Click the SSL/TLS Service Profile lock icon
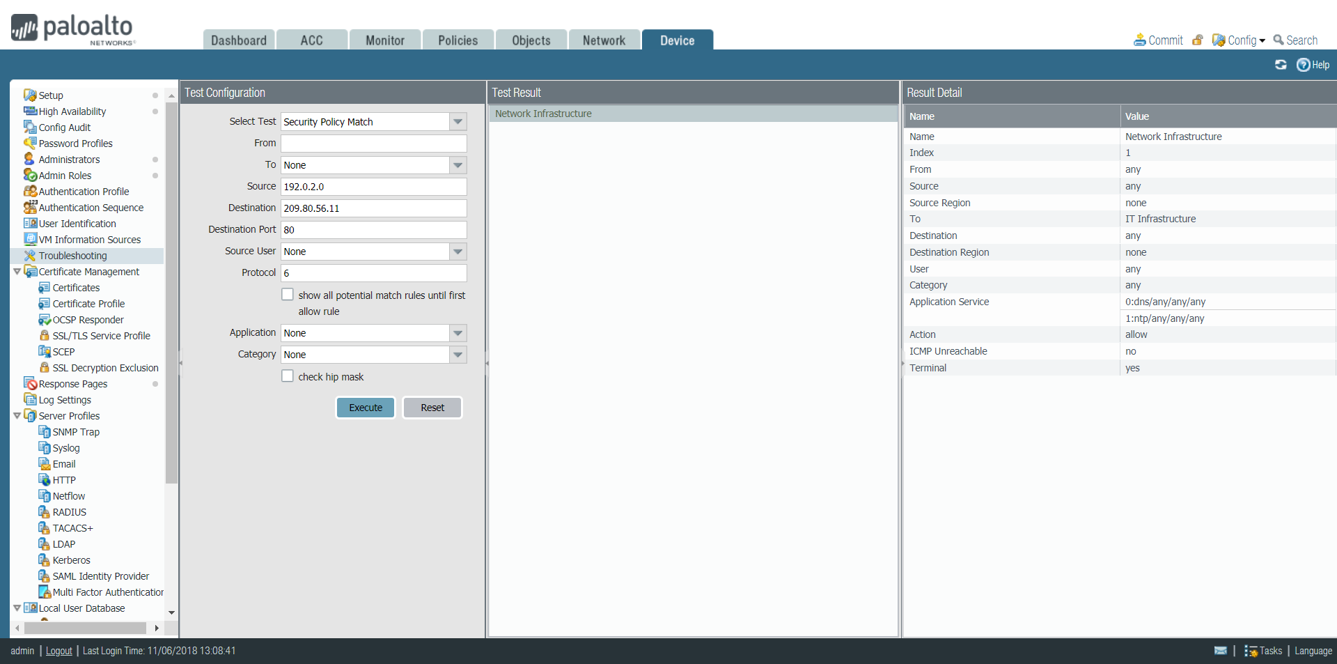The image size is (1337, 664). (45, 336)
